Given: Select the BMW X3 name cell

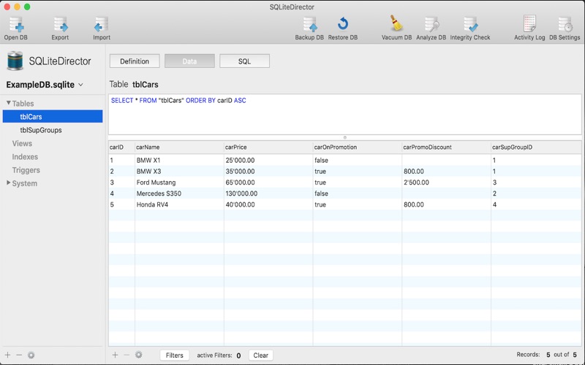Looking at the screenshot, I should coord(179,172).
